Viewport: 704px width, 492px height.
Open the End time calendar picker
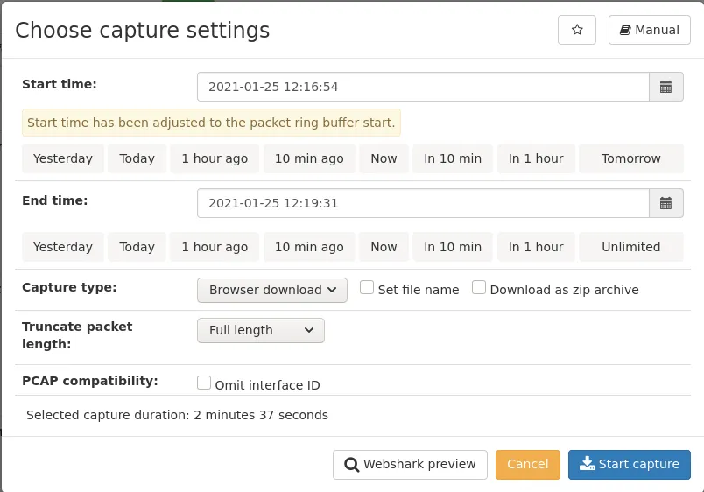(665, 203)
